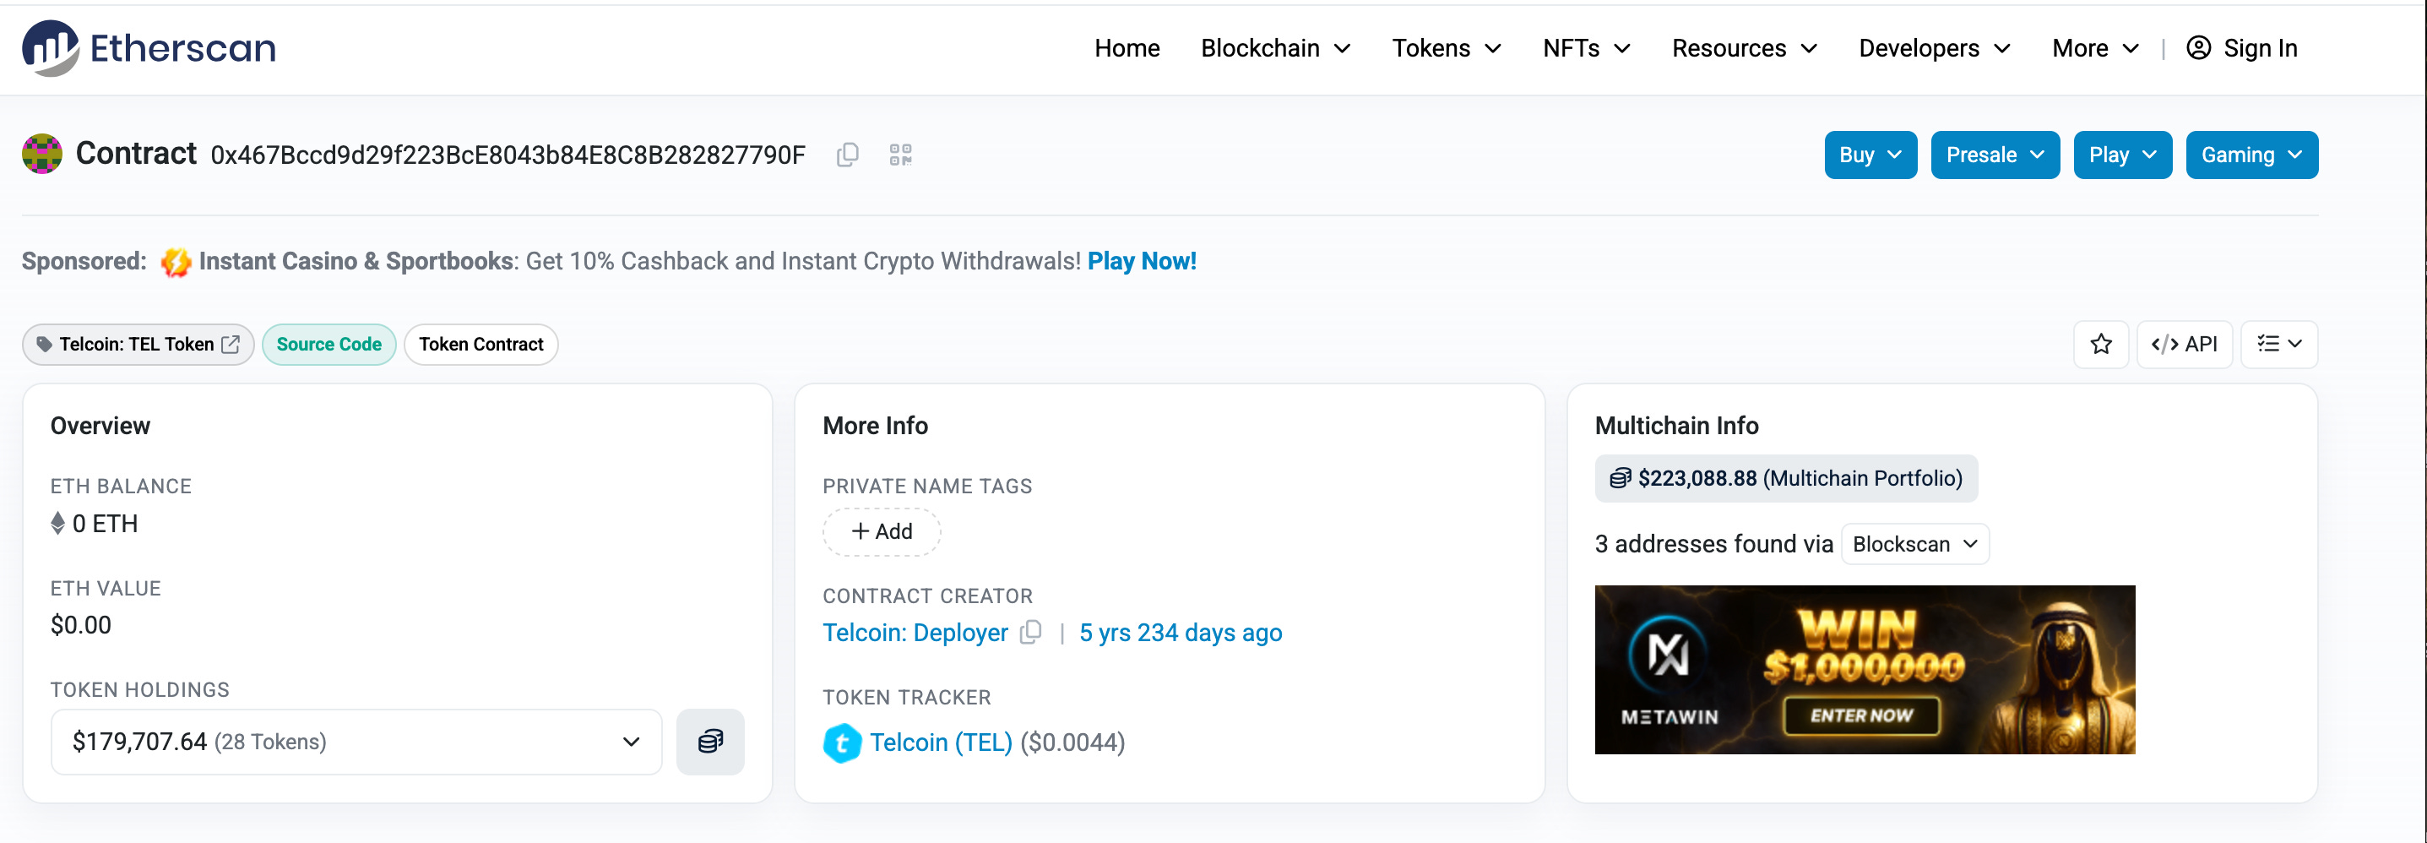Select the Source Code tag
The image size is (2427, 843).
[328, 344]
